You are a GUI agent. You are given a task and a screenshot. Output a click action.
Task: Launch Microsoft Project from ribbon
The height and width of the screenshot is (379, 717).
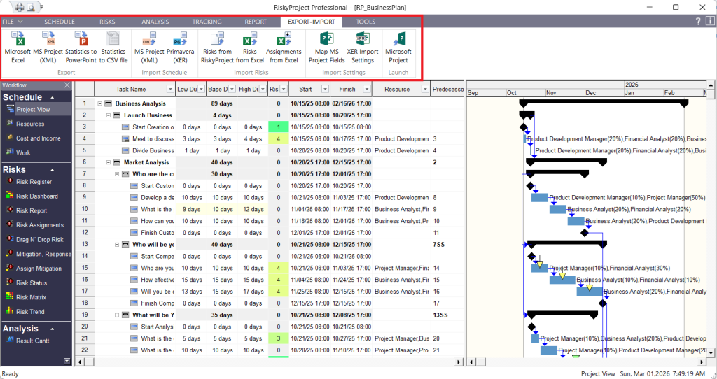coord(398,41)
